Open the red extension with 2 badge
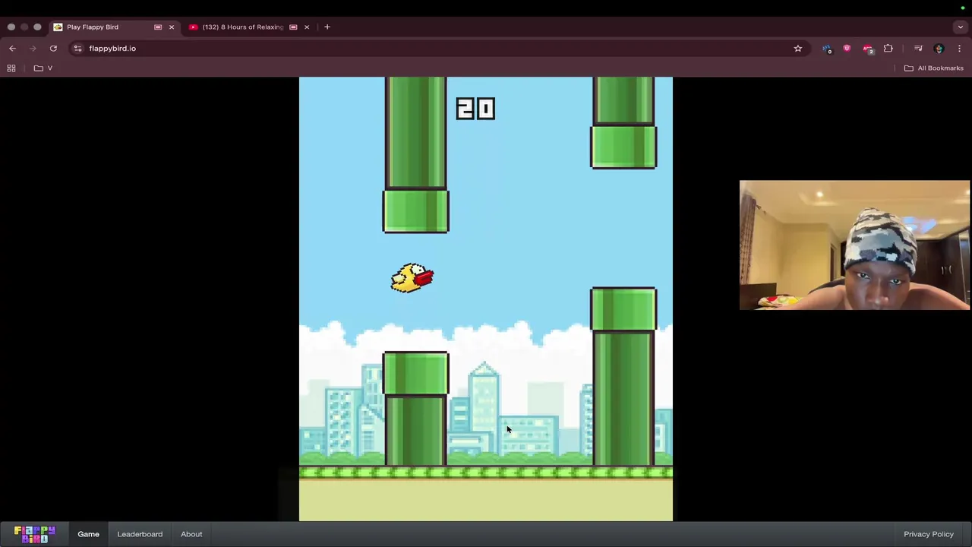Image resolution: width=972 pixels, height=547 pixels. [868, 49]
